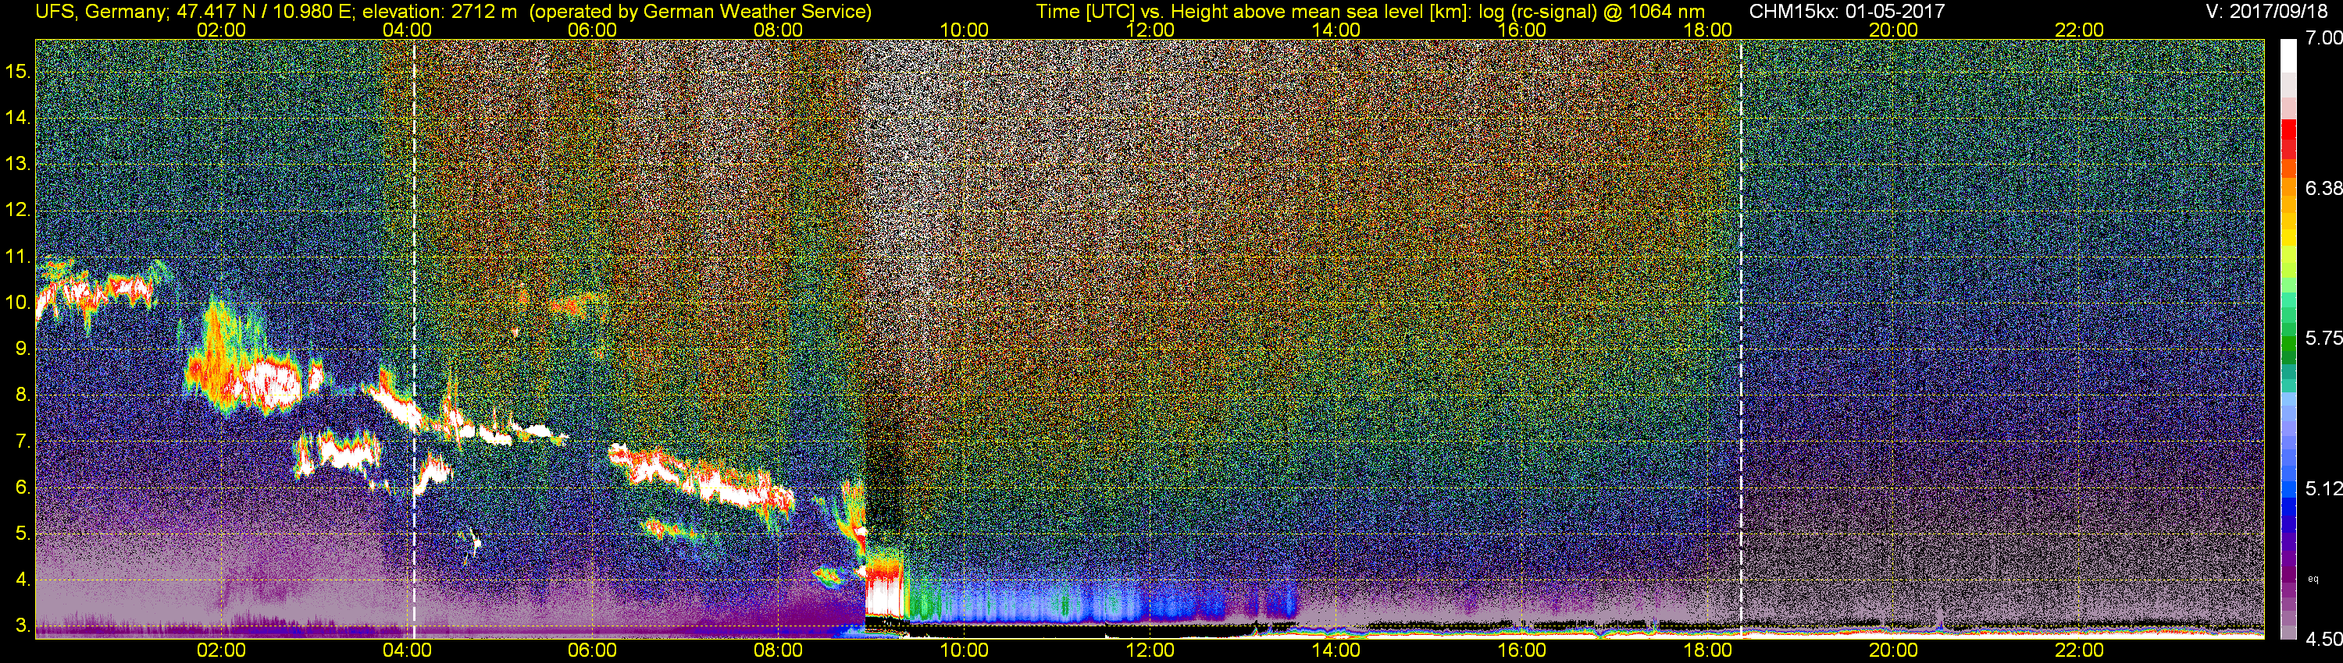Image resolution: width=2343 pixels, height=663 pixels.
Task: Click the '3.' height axis label
Action: 23,626
